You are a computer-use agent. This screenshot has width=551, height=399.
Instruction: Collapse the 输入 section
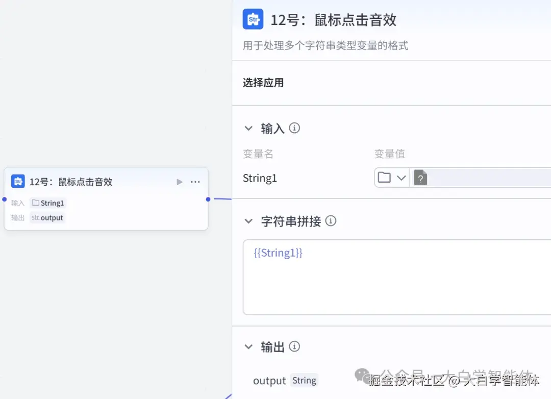(248, 128)
